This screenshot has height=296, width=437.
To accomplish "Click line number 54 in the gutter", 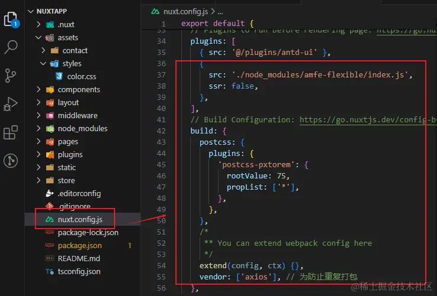I will point(161,266).
